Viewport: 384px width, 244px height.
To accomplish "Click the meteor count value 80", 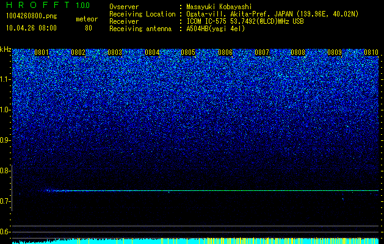I will 89,28.
